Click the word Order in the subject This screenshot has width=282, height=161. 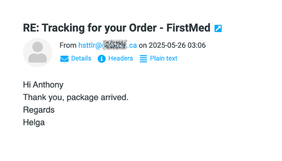point(143,28)
